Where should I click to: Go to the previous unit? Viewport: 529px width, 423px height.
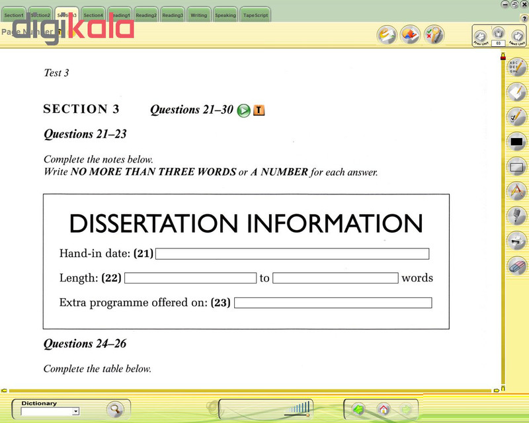point(481,37)
